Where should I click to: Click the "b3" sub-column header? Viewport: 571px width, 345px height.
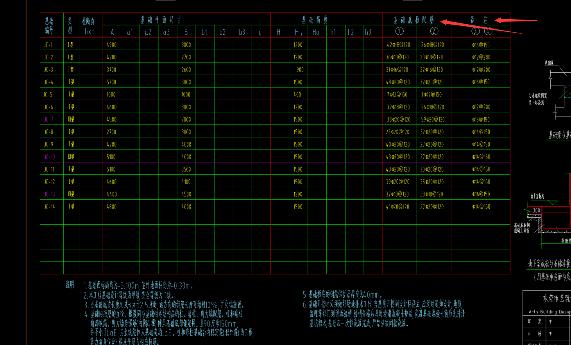pyautogui.click(x=242, y=32)
